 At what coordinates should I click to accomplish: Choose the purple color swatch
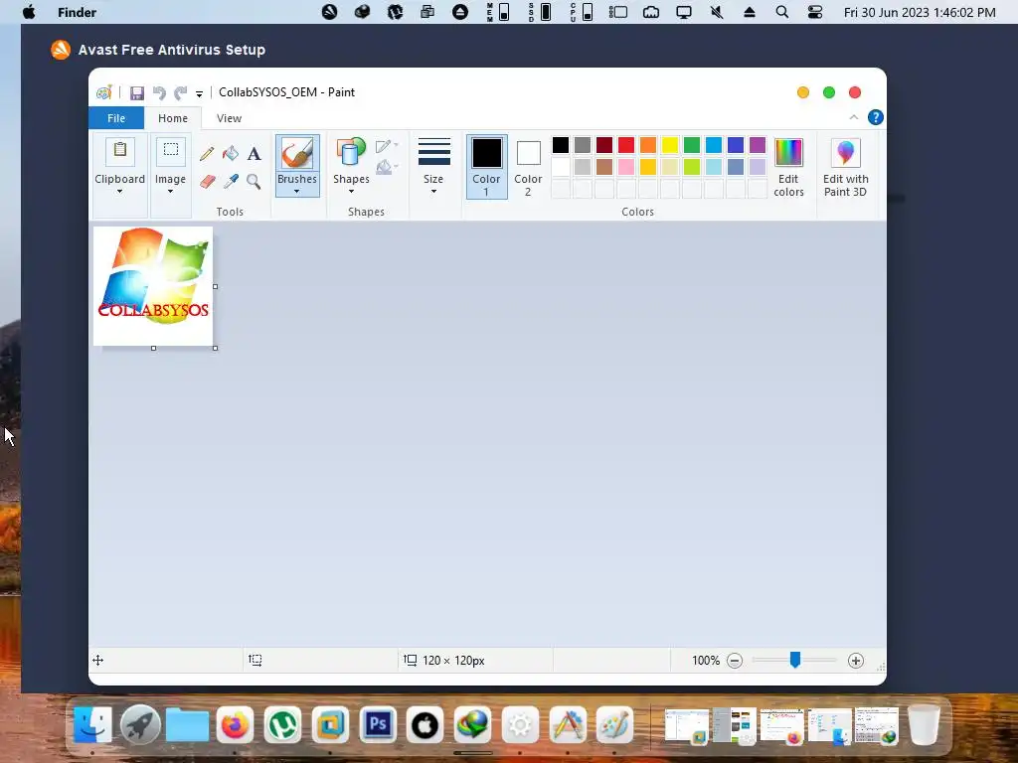pos(758,145)
